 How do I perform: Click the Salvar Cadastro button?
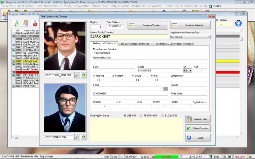coord(198,128)
